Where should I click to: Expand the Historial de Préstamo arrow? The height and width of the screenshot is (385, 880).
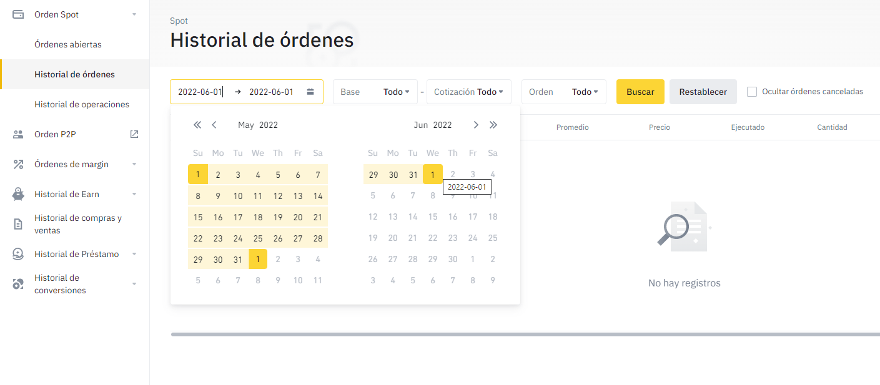pyautogui.click(x=134, y=254)
